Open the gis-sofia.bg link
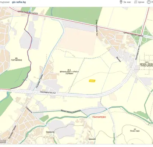 click(19, 2)
